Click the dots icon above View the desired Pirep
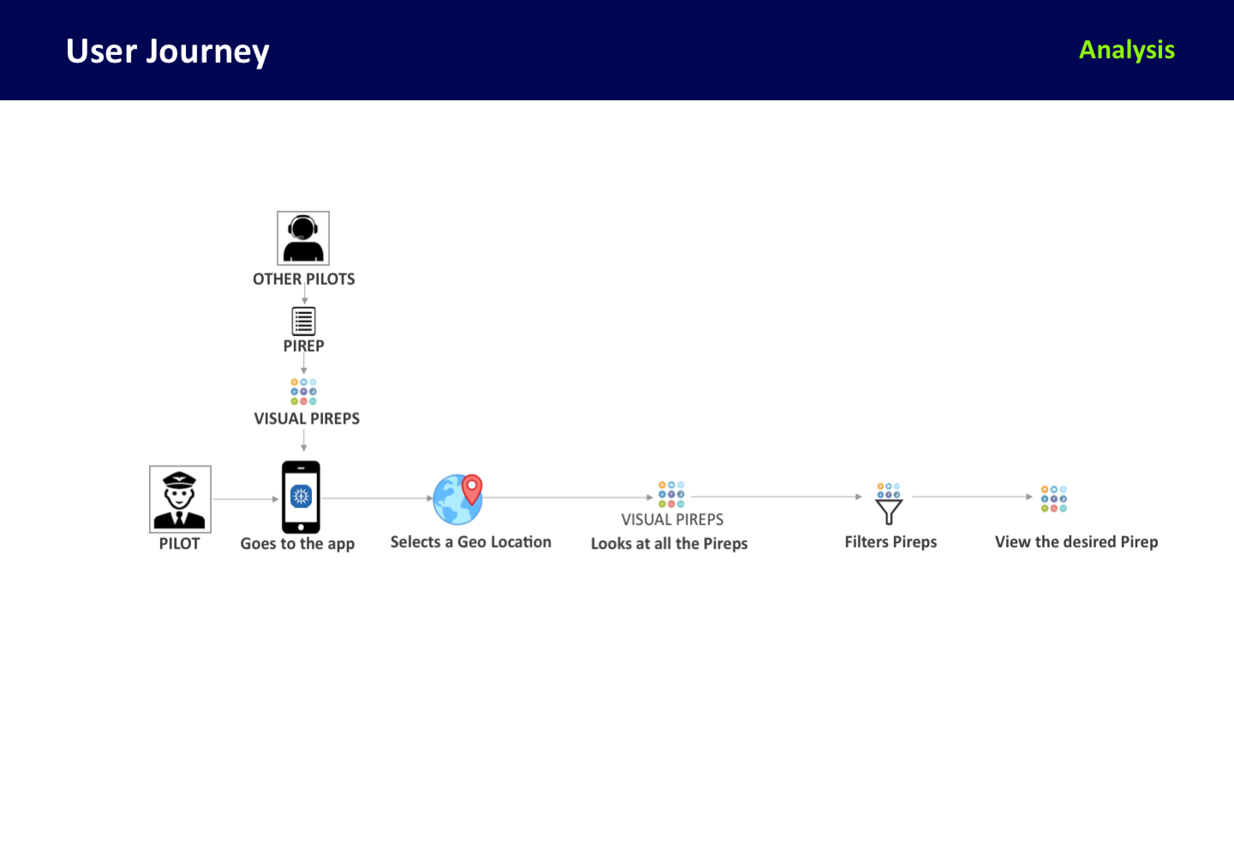Screen dimensions: 1234x855 [x=1054, y=498]
